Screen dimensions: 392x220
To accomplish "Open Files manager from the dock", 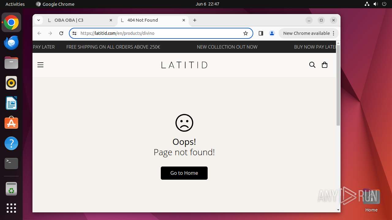I will tap(11, 63).
